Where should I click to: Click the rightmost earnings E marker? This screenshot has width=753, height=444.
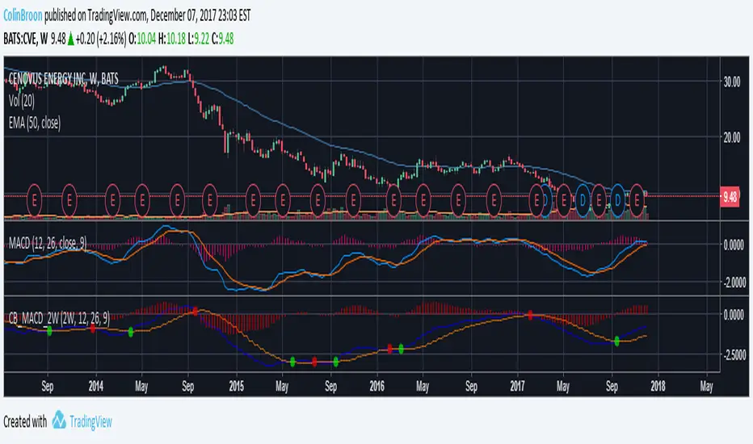point(637,195)
